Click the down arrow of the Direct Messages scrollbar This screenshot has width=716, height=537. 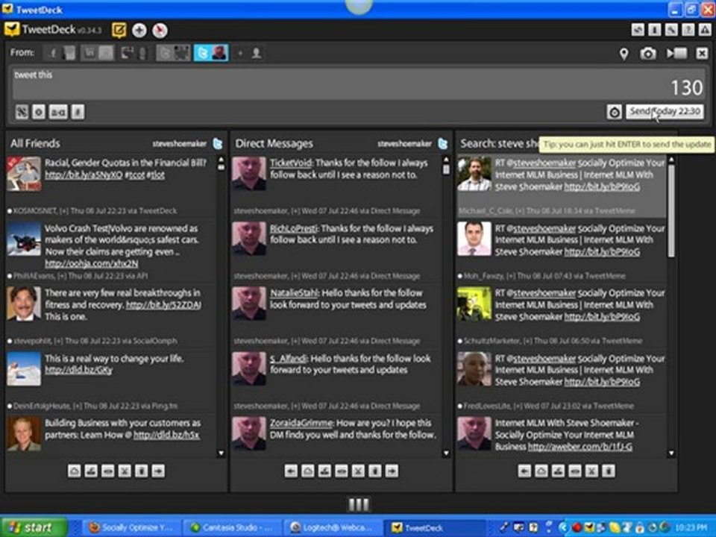pos(446,453)
